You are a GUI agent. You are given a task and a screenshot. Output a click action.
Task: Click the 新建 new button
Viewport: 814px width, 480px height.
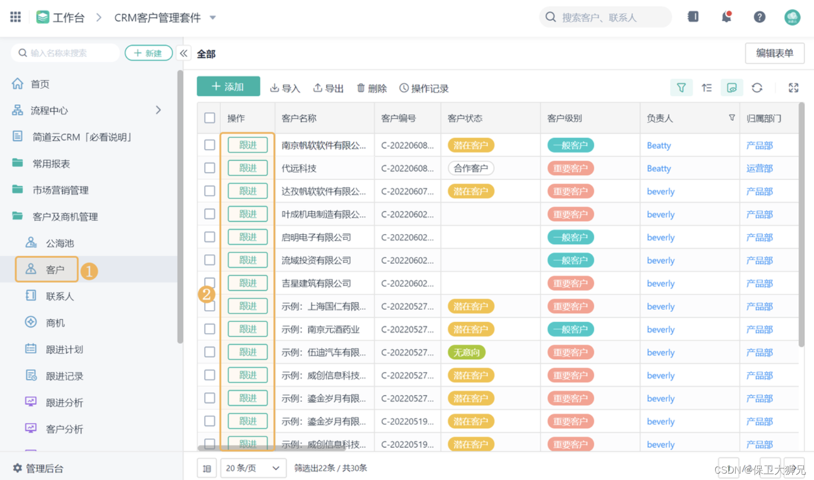point(149,53)
